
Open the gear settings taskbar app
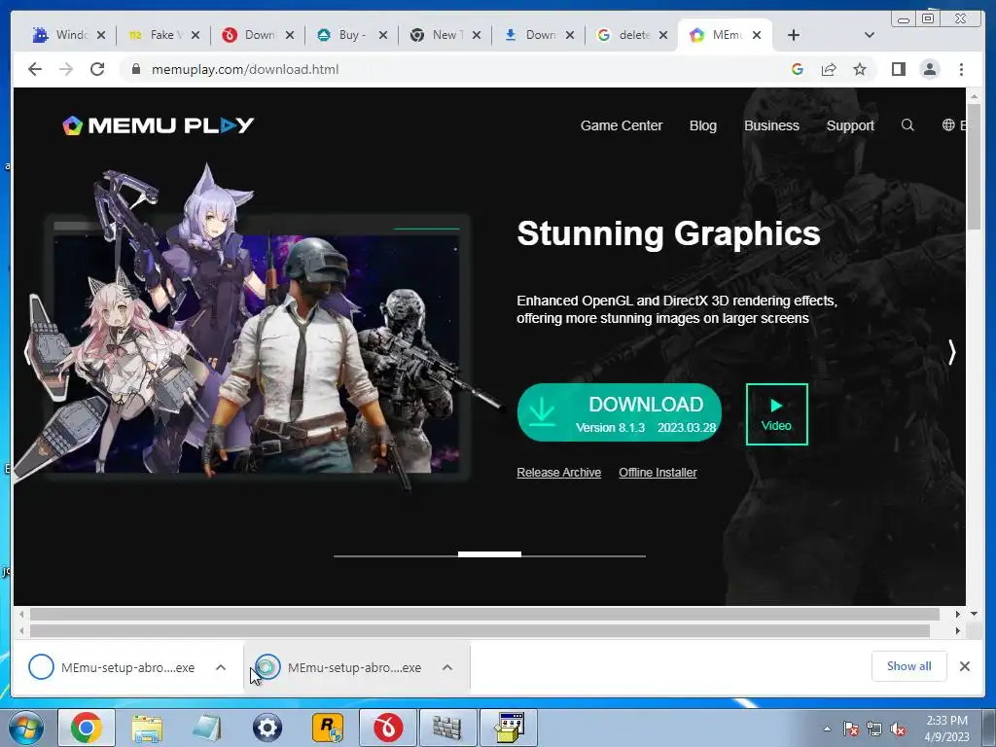267,728
